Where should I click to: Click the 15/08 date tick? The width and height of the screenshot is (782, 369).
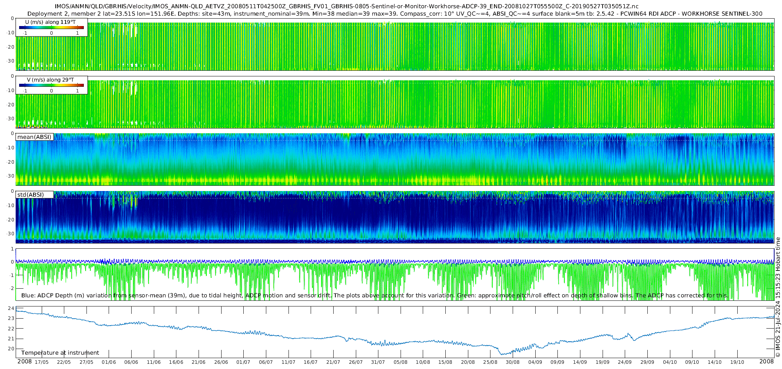pyautogui.click(x=445, y=362)
